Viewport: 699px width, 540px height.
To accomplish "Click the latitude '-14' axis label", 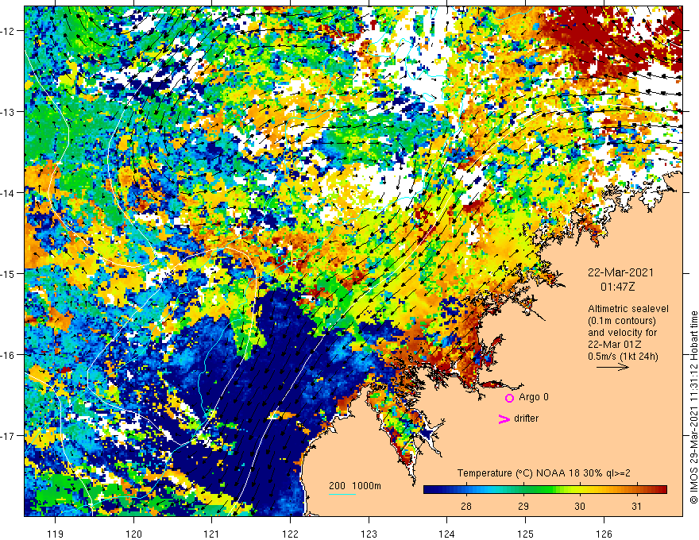I will coord(8,193).
